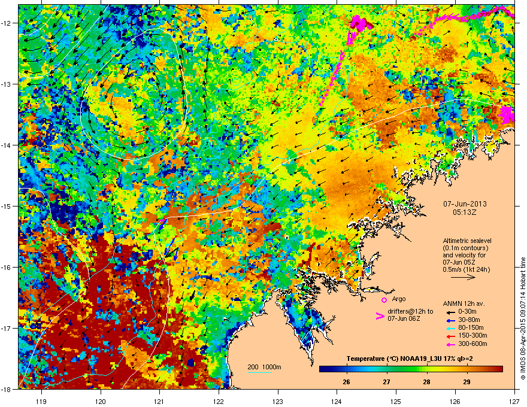Click the 'ANMN 12h av.' heading
This screenshot has width=527, height=407.
tap(464, 304)
